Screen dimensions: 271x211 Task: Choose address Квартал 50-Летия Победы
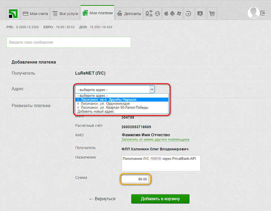coord(122,107)
